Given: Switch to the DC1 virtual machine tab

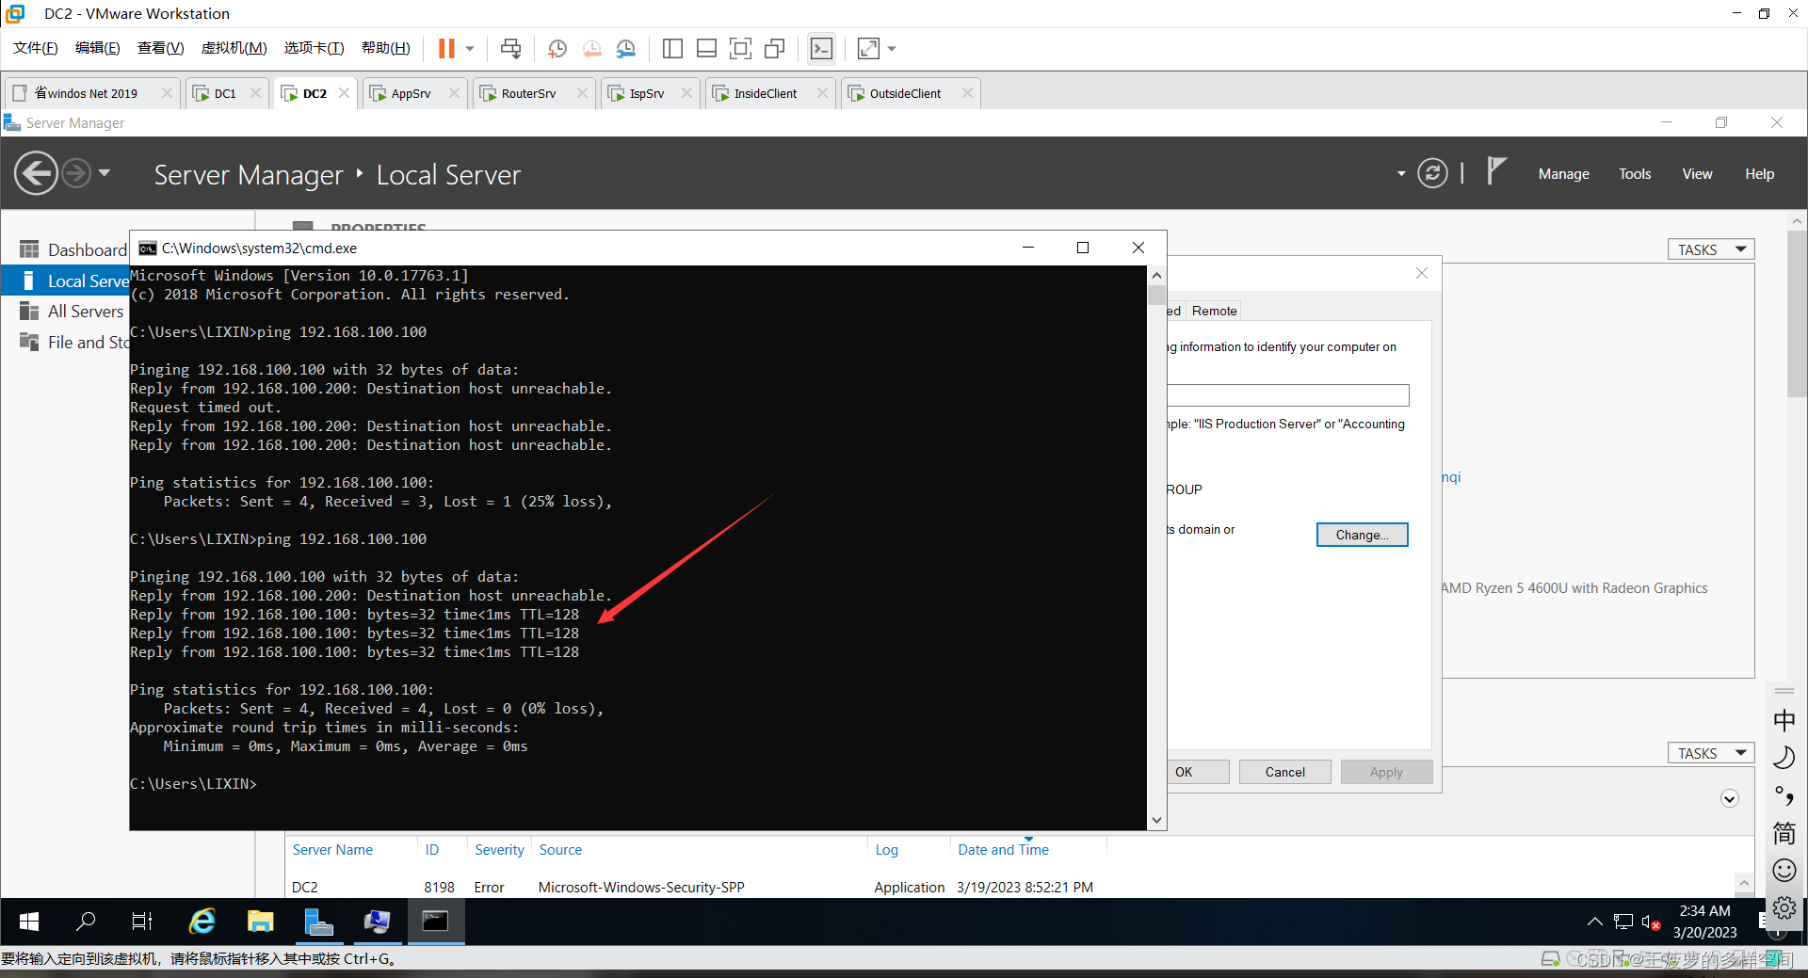Looking at the screenshot, I should tap(225, 93).
